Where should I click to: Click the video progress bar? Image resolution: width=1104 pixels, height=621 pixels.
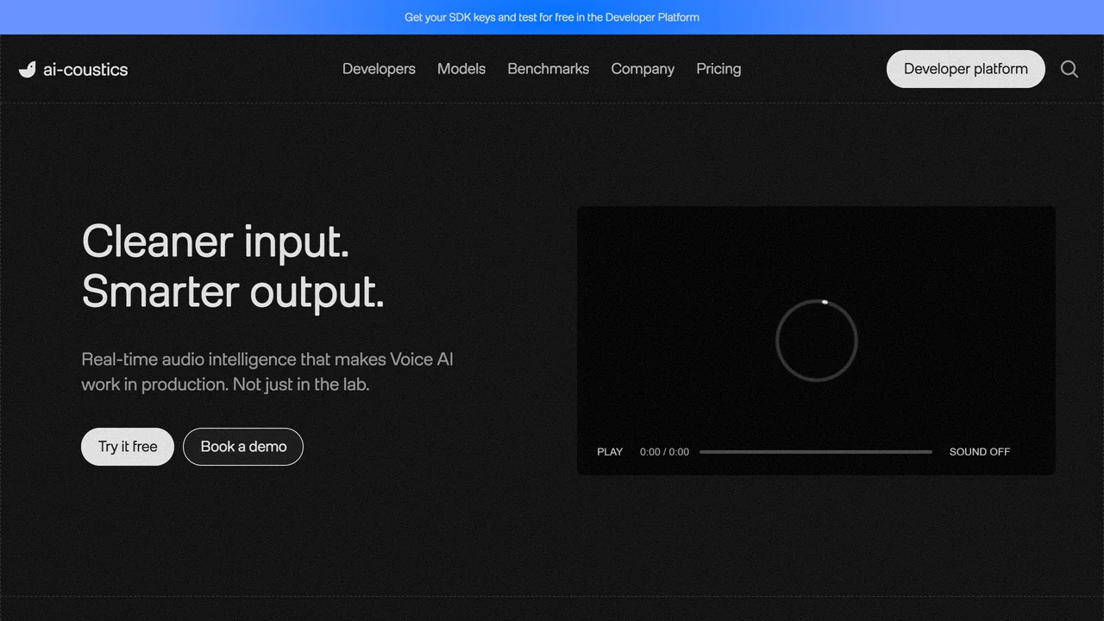click(x=816, y=452)
